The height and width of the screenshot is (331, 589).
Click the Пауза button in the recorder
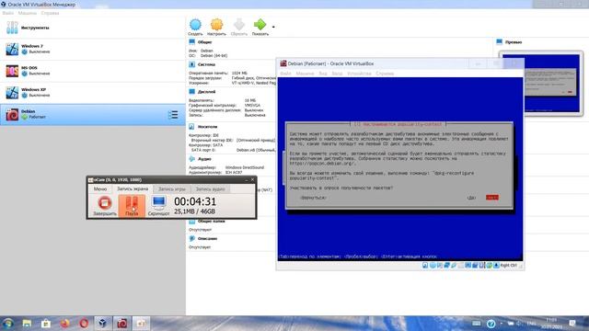pos(132,206)
